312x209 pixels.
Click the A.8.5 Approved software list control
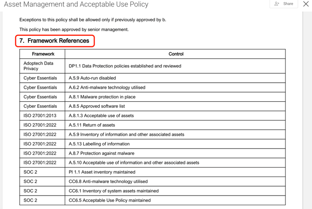coord(97,106)
